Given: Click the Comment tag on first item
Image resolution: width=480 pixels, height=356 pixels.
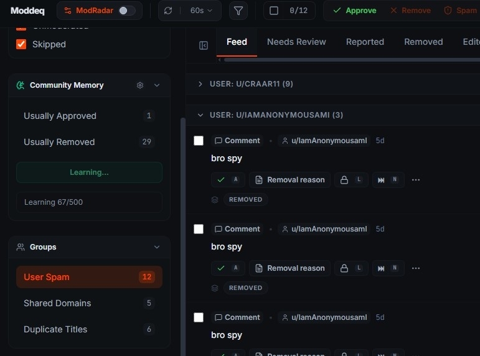Looking at the screenshot, I should pos(237,141).
